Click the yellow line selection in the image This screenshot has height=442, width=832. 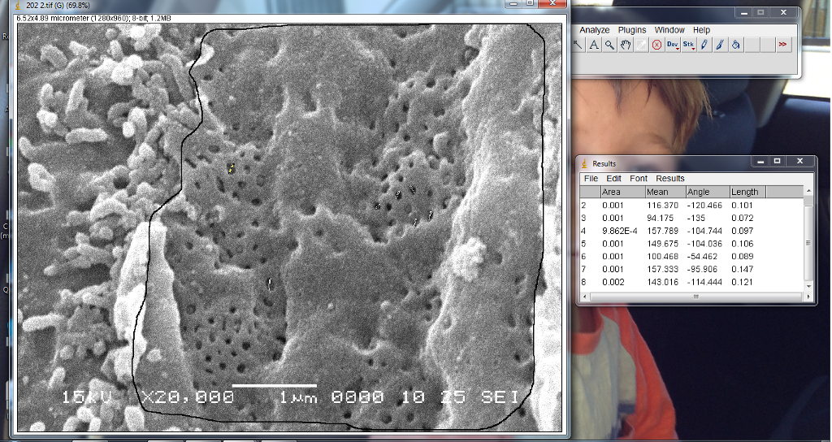(231, 169)
